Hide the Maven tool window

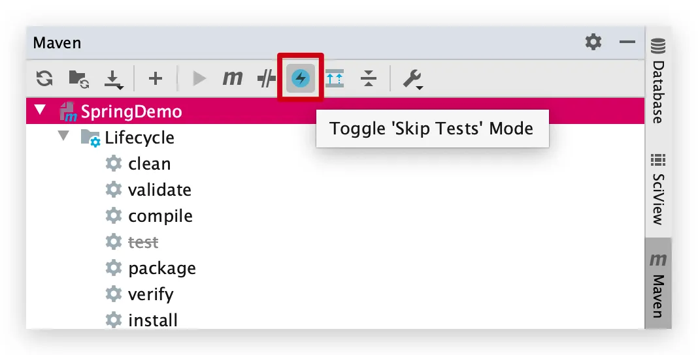click(627, 42)
